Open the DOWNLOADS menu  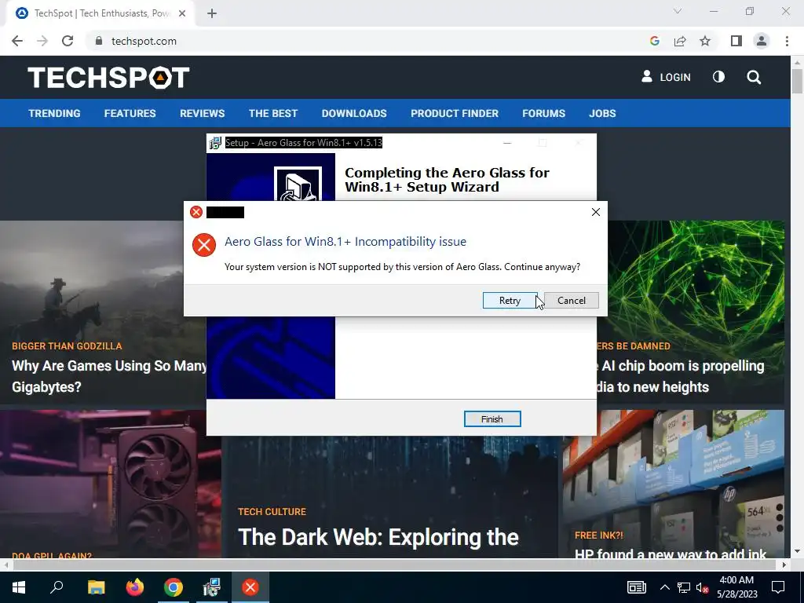[x=354, y=113]
